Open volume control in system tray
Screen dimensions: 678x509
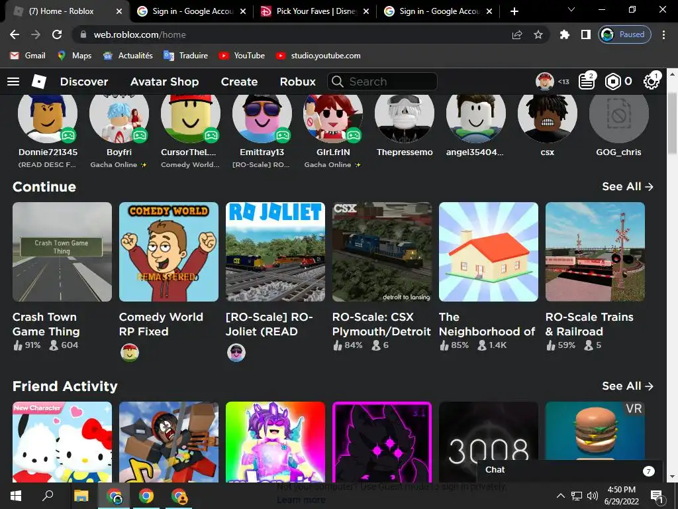(593, 496)
